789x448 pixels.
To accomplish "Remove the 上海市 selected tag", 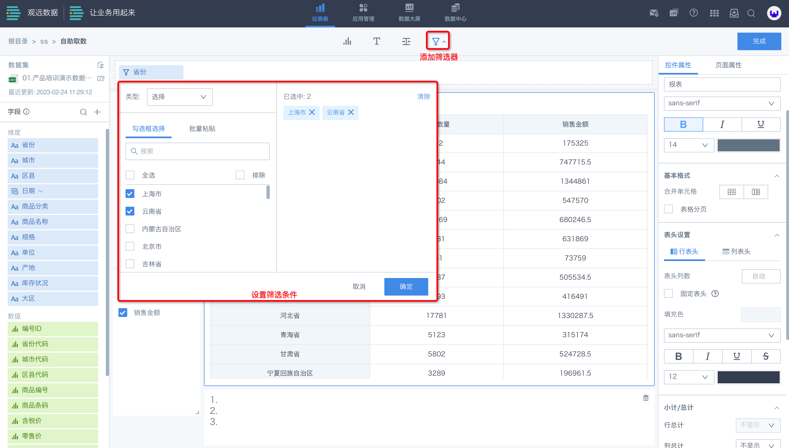I will coord(312,112).
